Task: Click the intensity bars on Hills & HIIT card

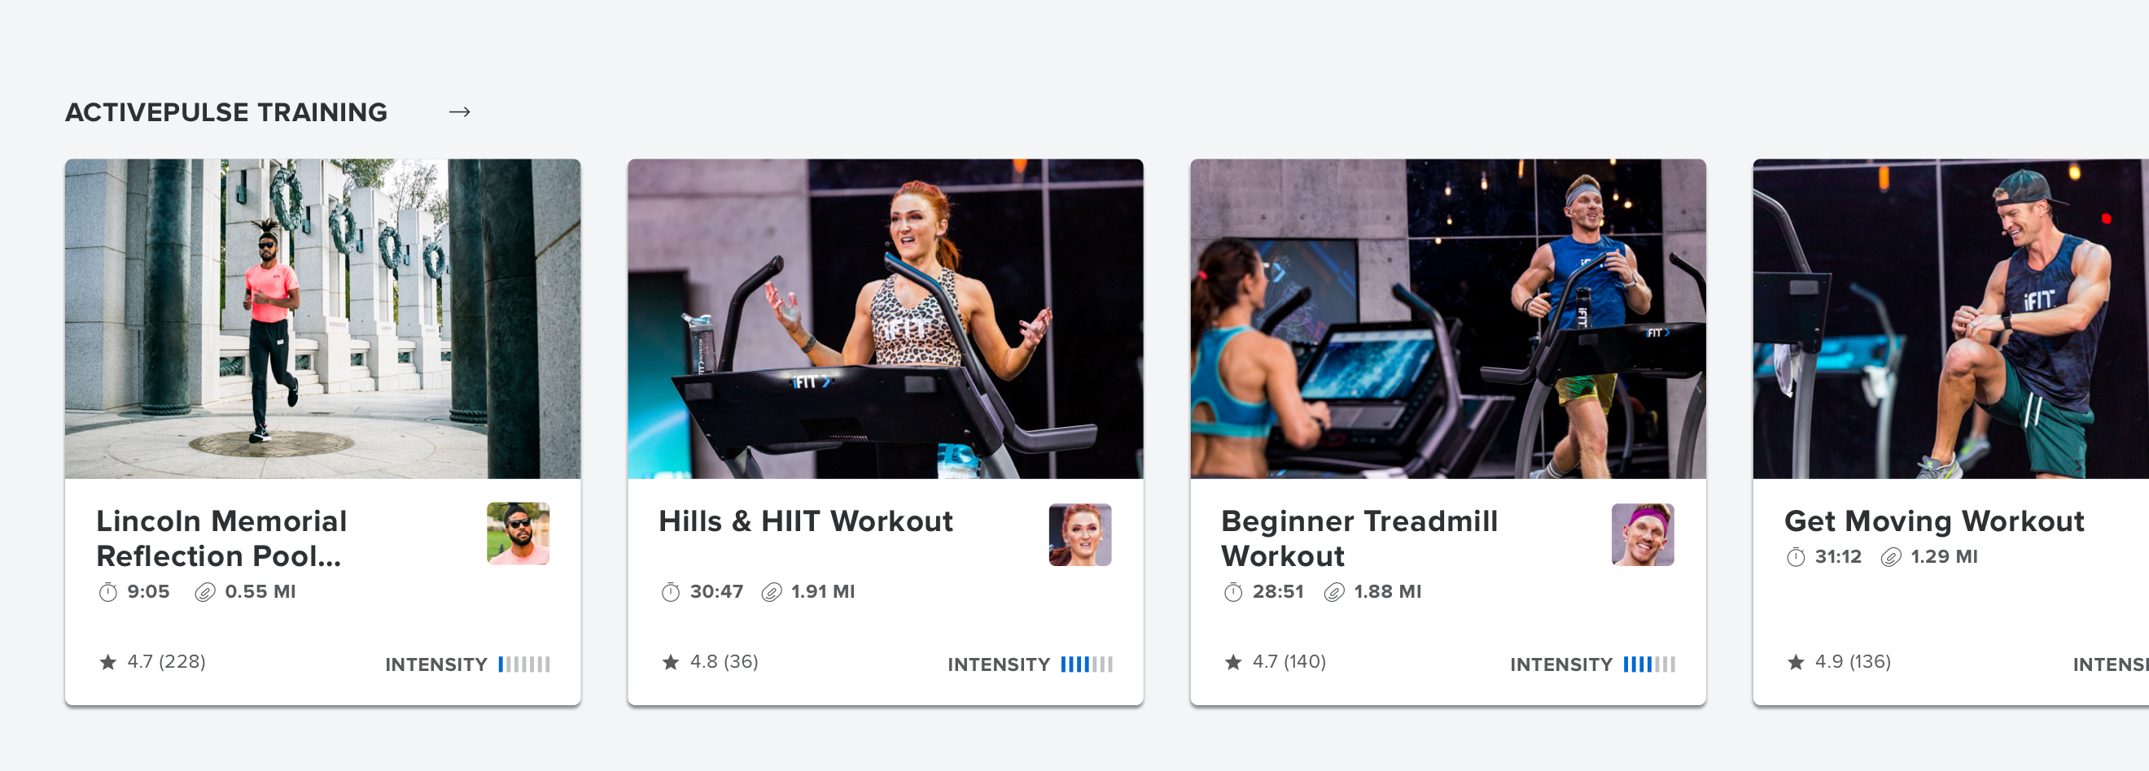Action: [x=1087, y=664]
